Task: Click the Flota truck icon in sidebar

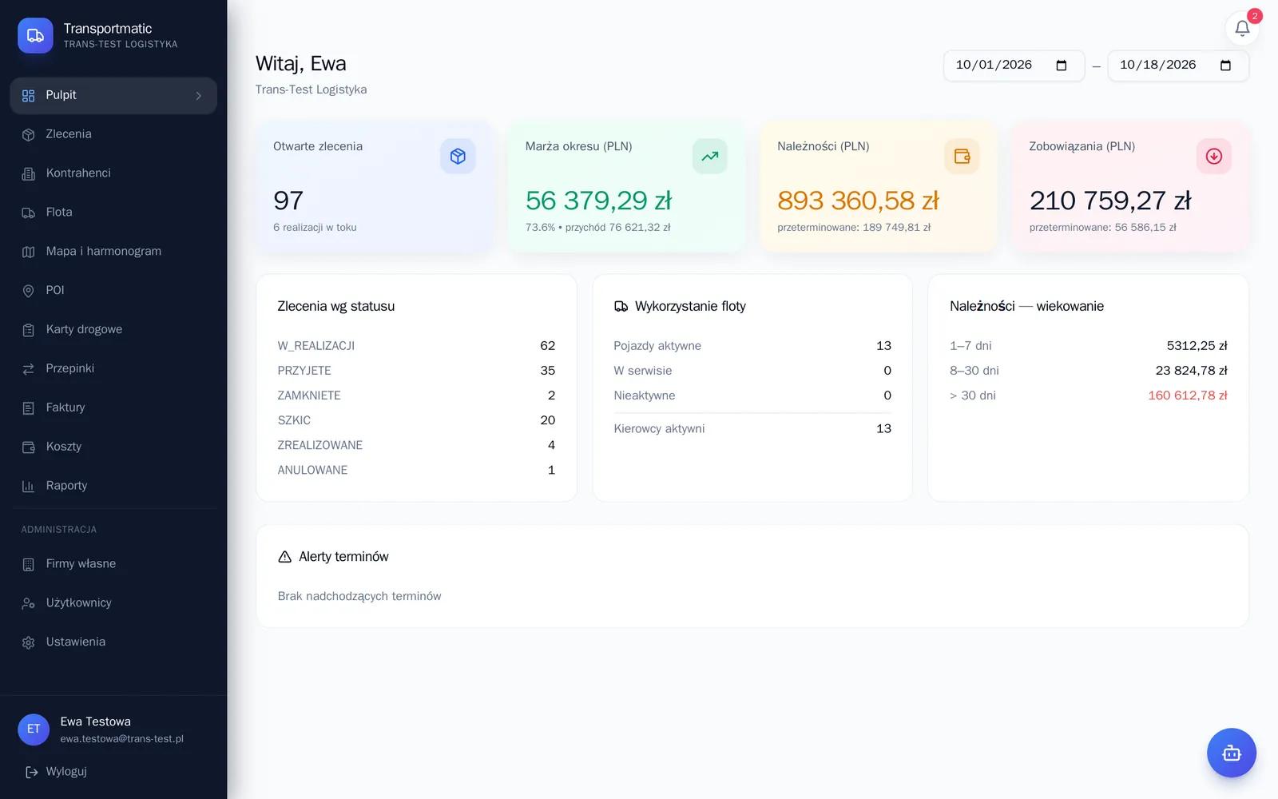Action: [x=29, y=213]
